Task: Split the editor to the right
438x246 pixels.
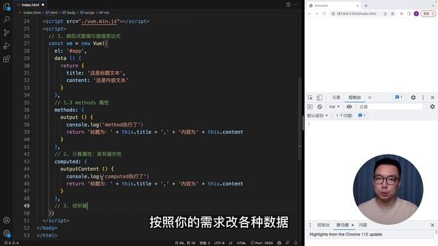Action: pyautogui.click(x=288, y=5)
